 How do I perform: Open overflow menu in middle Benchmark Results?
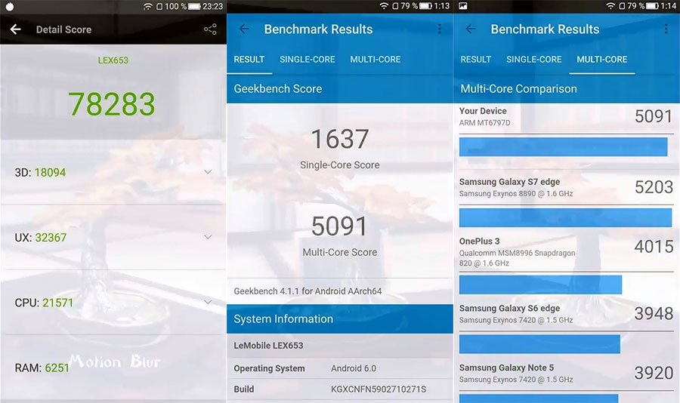click(x=439, y=29)
